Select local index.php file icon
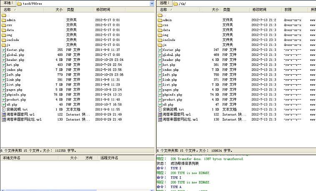The height and width of the screenshot is (191, 316). 4,70
